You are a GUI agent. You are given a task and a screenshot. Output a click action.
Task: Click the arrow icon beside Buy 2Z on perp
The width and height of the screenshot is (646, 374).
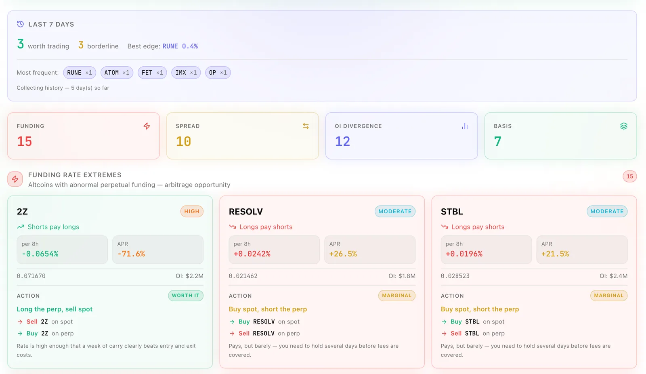pos(20,334)
